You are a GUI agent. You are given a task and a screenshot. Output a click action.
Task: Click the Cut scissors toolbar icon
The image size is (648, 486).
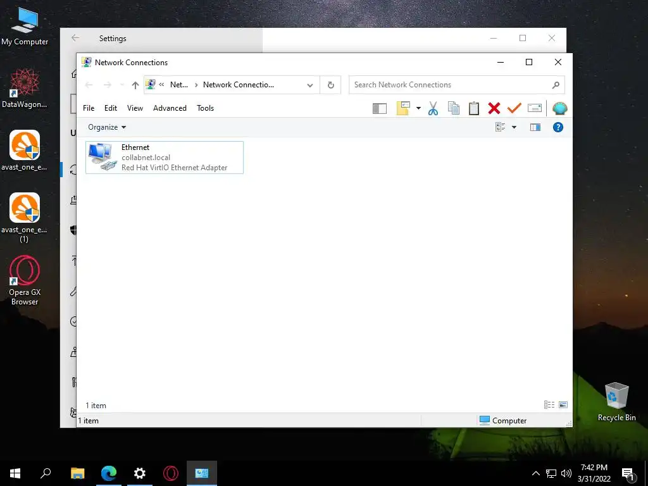[433, 108]
